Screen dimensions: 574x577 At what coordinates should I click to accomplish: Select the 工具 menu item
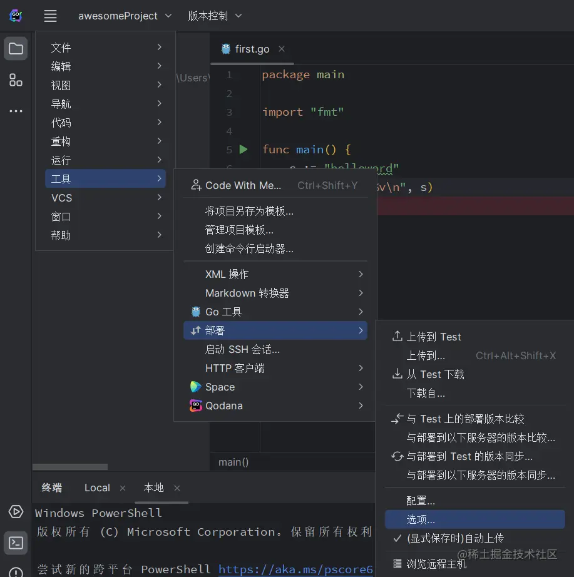coord(105,178)
